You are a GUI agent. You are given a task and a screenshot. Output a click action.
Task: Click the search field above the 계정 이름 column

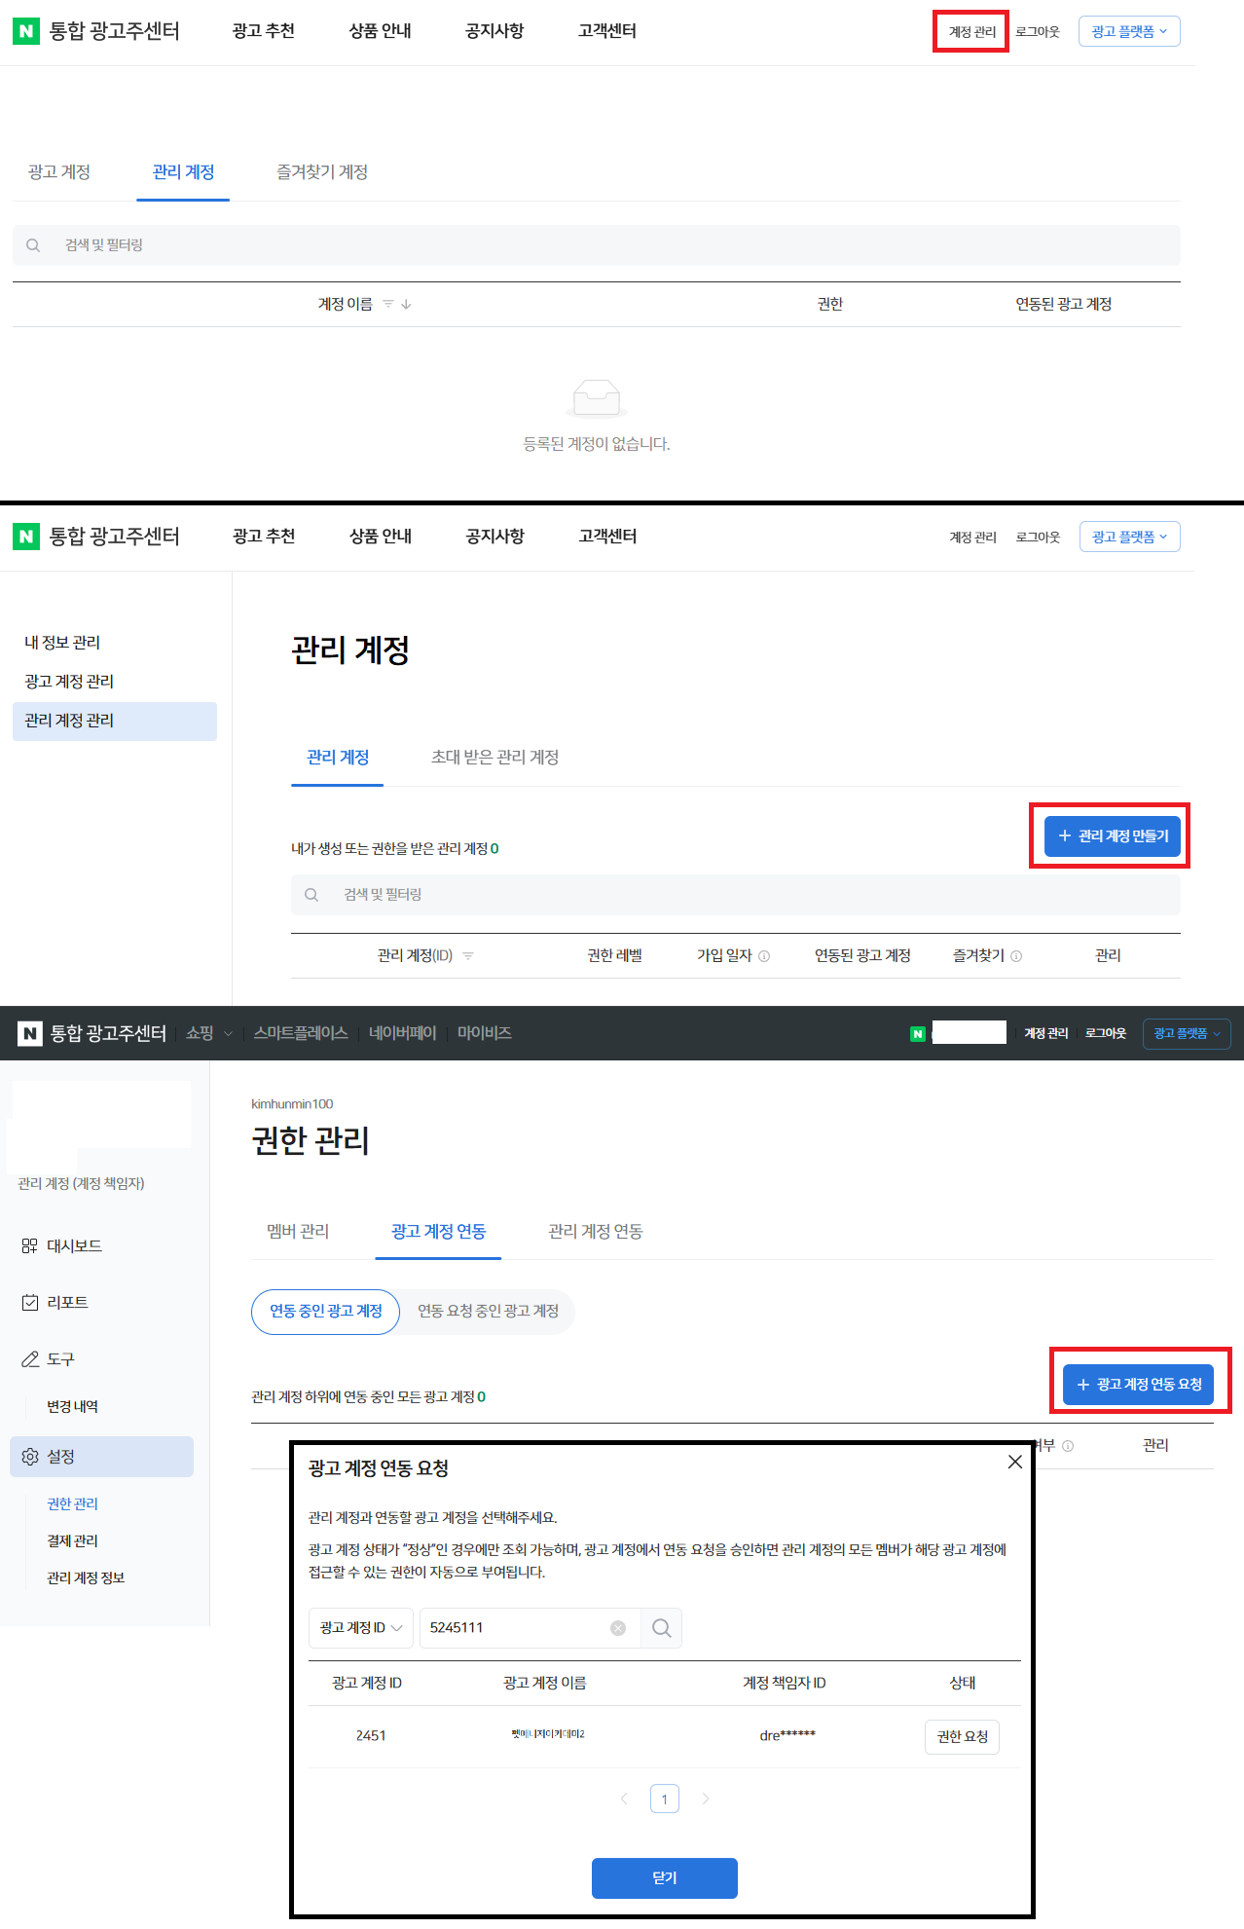click(x=597, y=245)
